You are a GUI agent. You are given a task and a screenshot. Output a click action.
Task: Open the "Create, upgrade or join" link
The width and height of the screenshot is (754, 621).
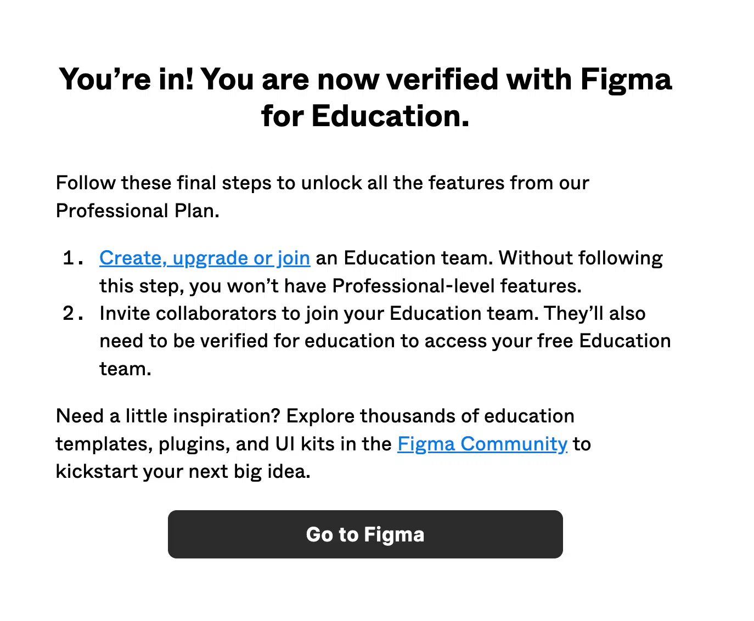205,258
